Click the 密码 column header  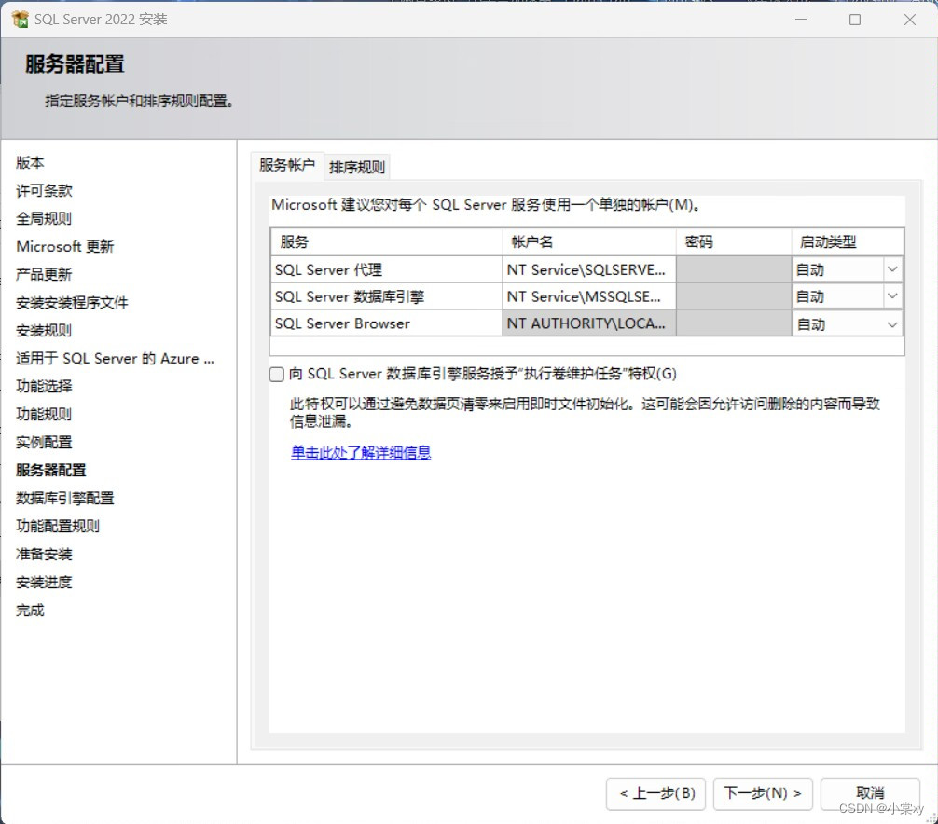[734, 242]
